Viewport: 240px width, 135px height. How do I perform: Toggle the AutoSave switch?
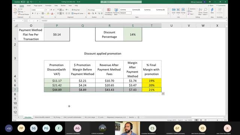tap(23, 2)
